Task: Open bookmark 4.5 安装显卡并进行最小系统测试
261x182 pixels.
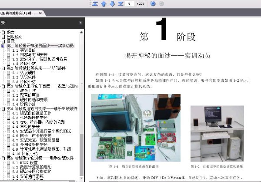Action: coord(42,131)
